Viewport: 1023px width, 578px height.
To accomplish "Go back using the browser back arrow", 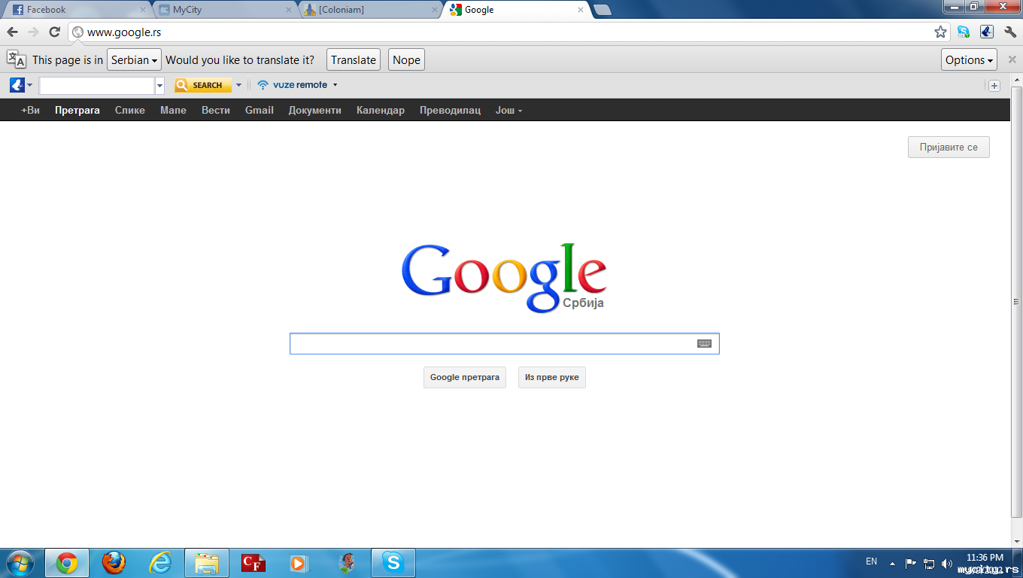I will coord(12,32).
